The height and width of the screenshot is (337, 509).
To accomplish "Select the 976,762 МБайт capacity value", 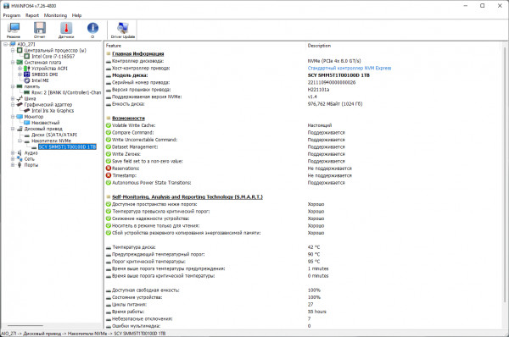I will (x=335, y=103).
